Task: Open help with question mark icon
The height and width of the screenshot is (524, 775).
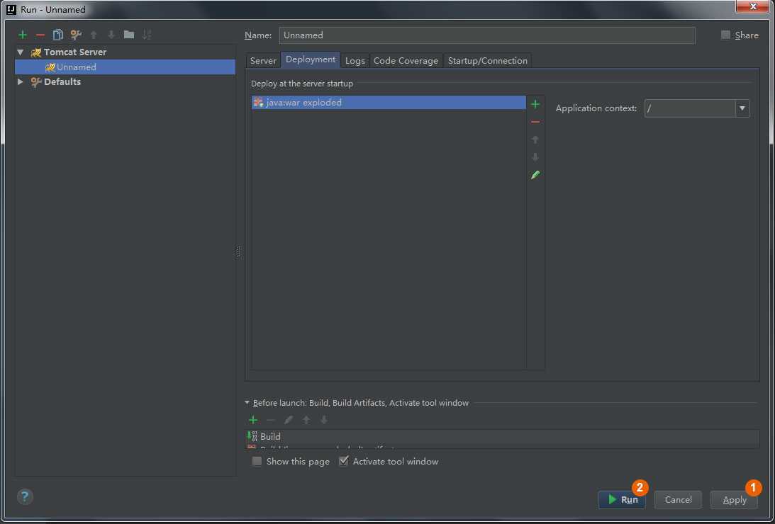Action: point(25,496)
